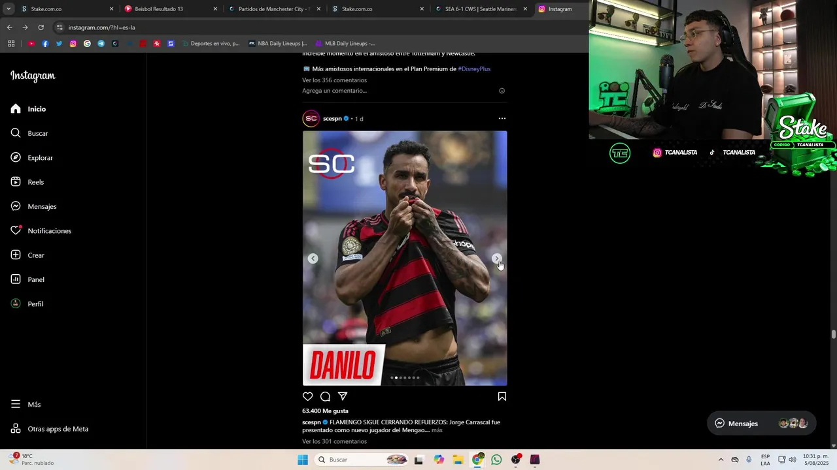The width and height of the screenshot is (837, 470).
Task: Open the floating Mensajes chat button
Action: [x=761, y=424]
